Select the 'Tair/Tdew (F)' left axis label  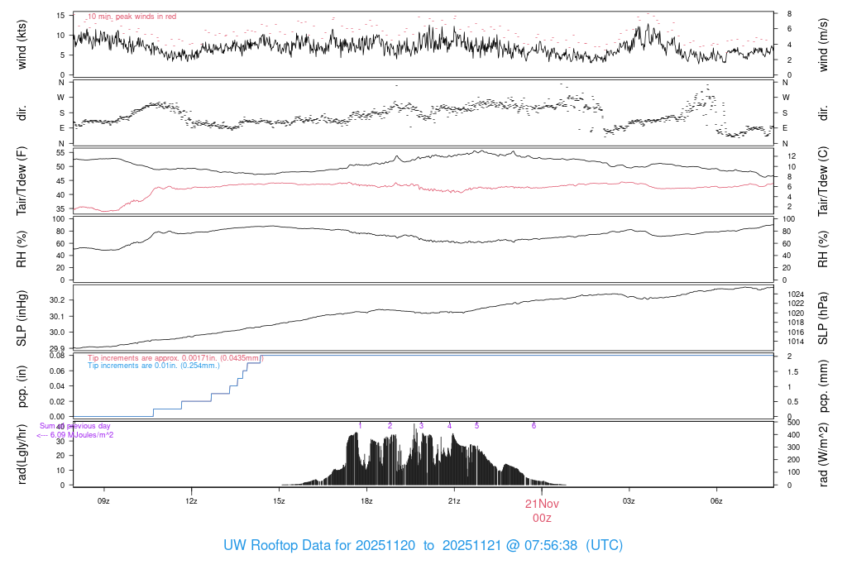click(22, 180)
